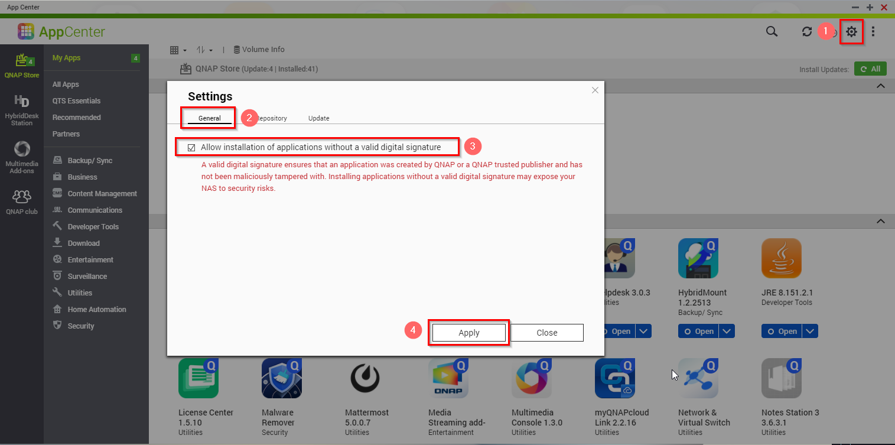Open Multimedia Add-ons sidebar section

point(22,158)
